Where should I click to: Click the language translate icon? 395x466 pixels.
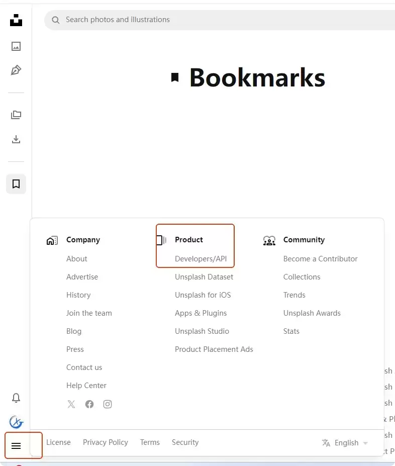(x=326, y=443)
